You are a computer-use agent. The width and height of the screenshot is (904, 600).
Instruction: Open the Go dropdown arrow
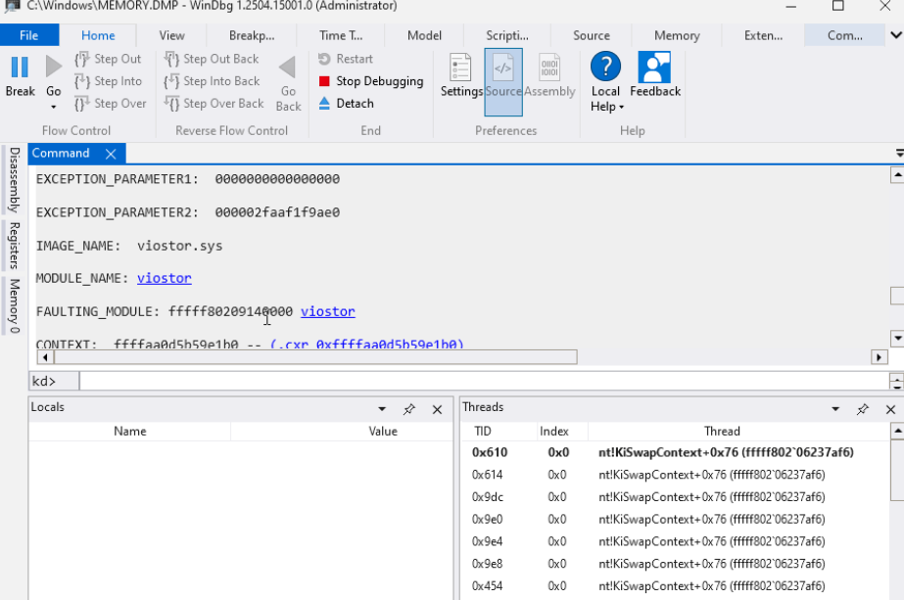click(54, 108)
